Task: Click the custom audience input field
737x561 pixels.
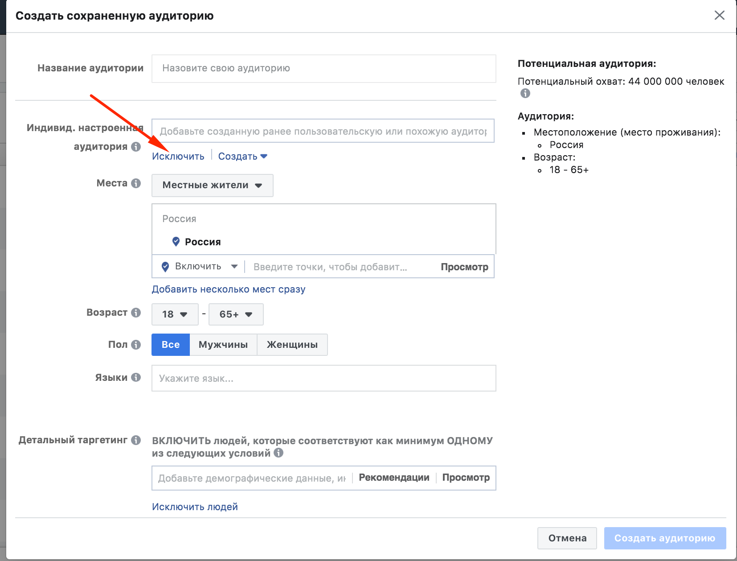Action: click(x=323, y=131)
